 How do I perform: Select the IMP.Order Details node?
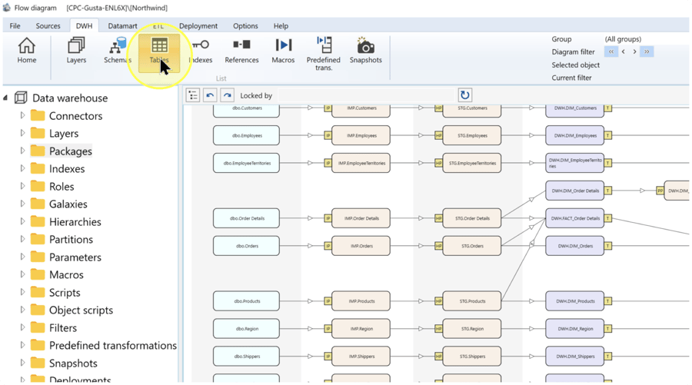(361, 217)
